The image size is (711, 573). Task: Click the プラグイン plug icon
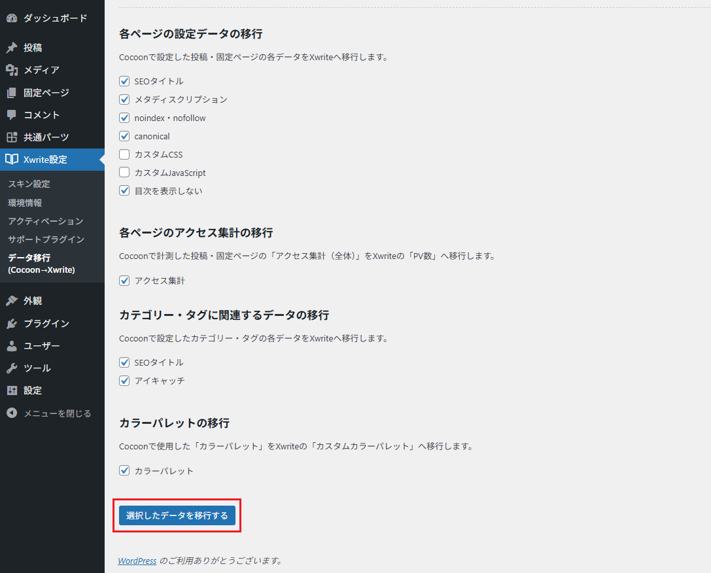coord(12,324)
